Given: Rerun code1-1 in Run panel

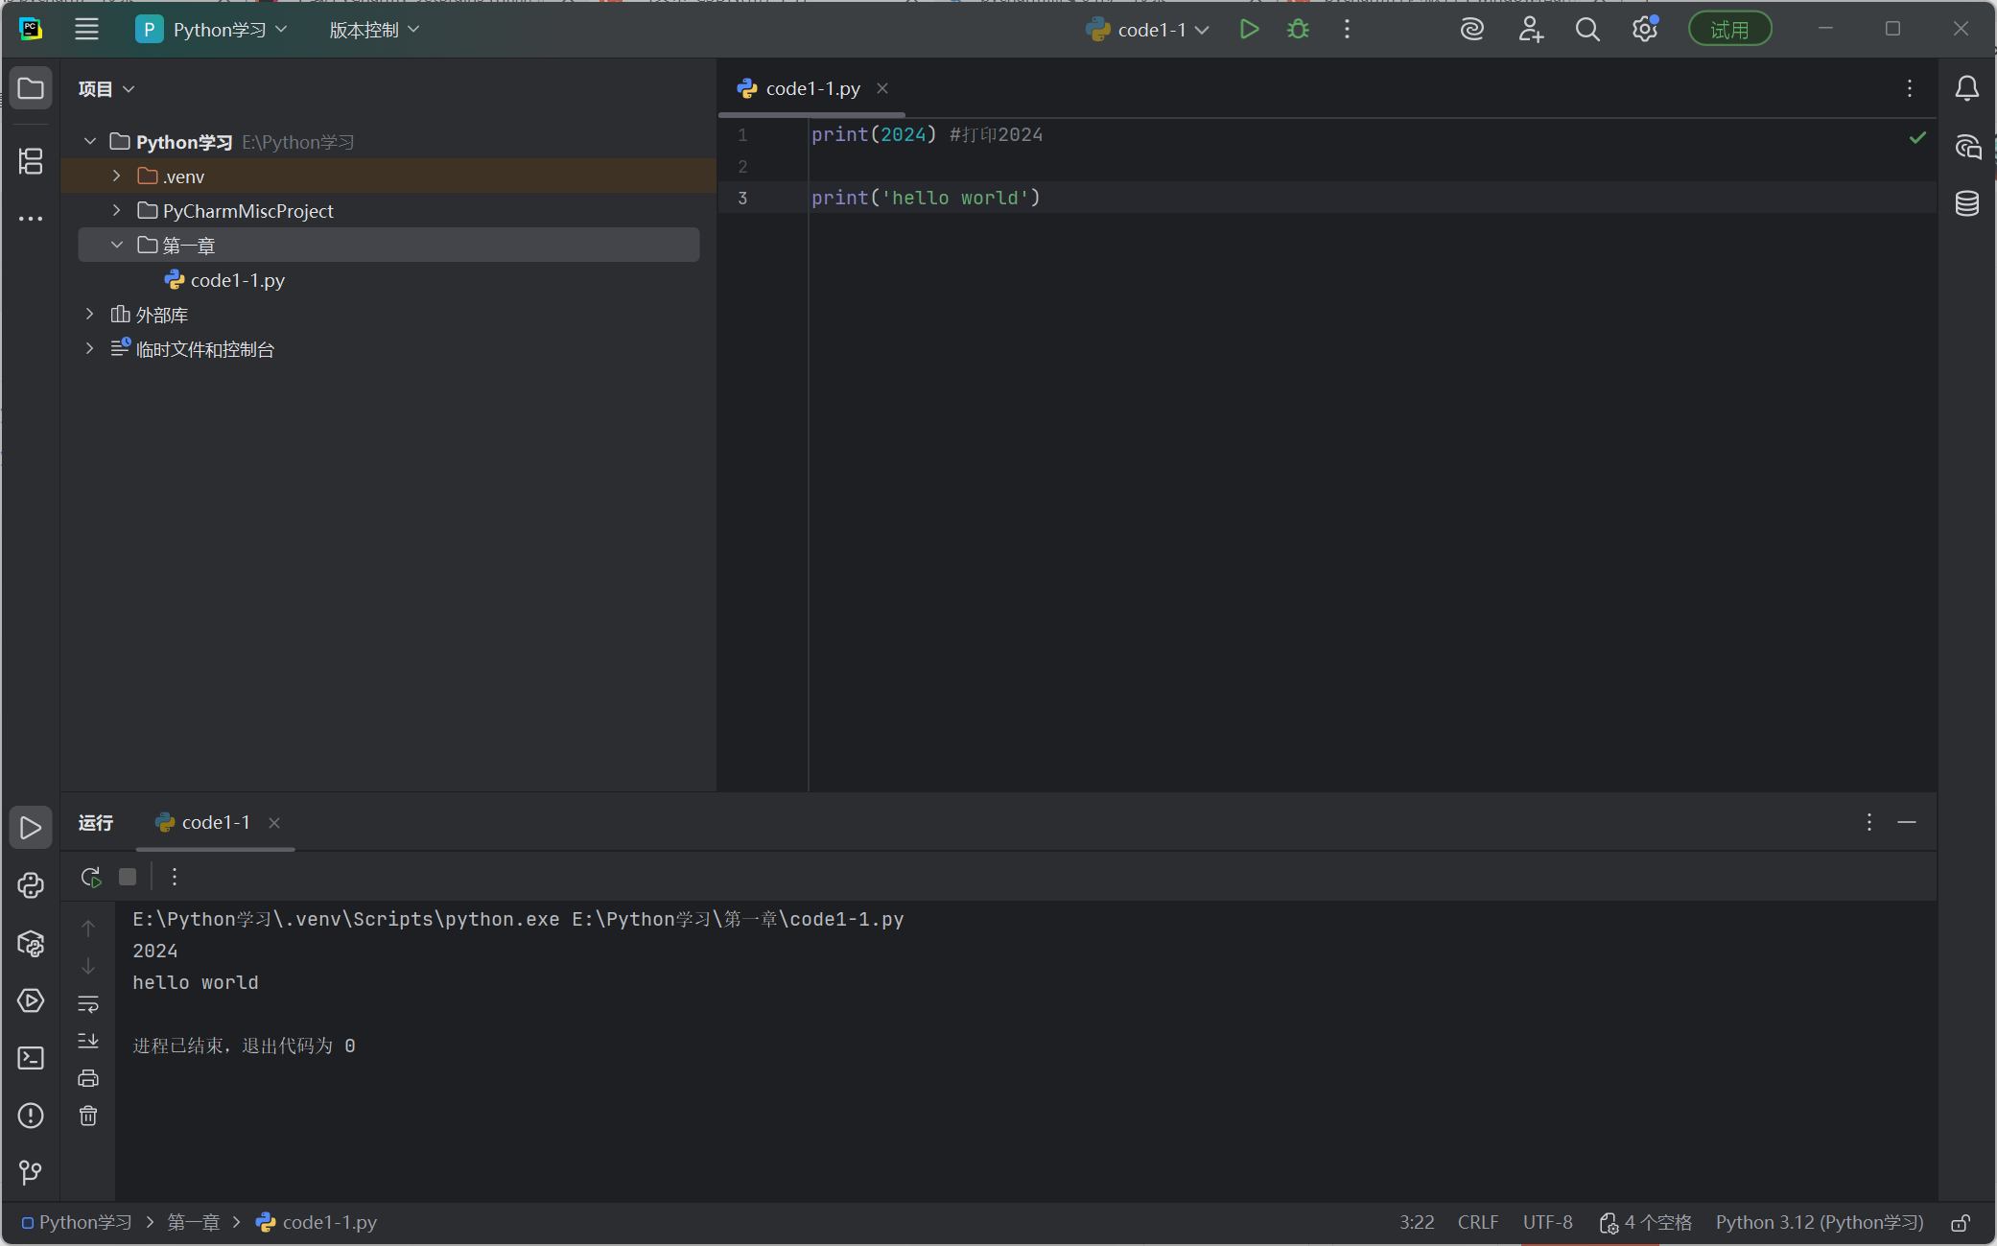Looking at the screenshot, I should tap(91, 877).
